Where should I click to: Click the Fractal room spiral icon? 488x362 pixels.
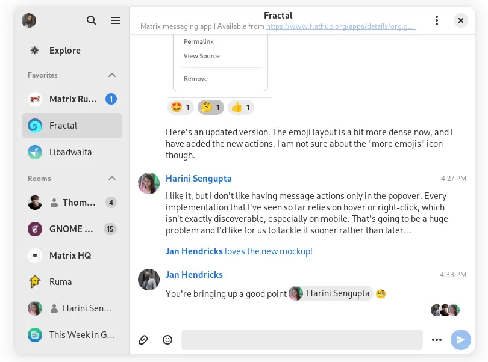pyautogui.click(x=35, y=126)
